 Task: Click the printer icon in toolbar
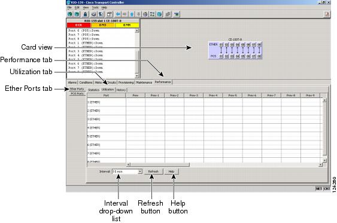(94, 14)
